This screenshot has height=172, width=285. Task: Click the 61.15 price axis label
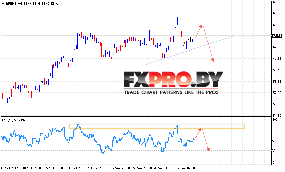click(x=277, y=59)
